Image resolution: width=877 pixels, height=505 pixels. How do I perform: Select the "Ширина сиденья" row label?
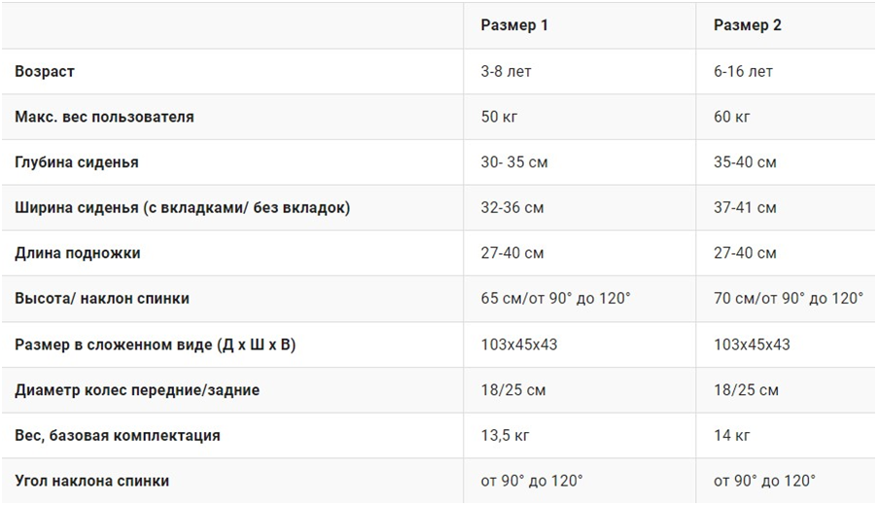182,207
